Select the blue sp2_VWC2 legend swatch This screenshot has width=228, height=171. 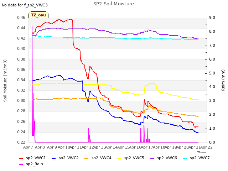click(54, 158)
